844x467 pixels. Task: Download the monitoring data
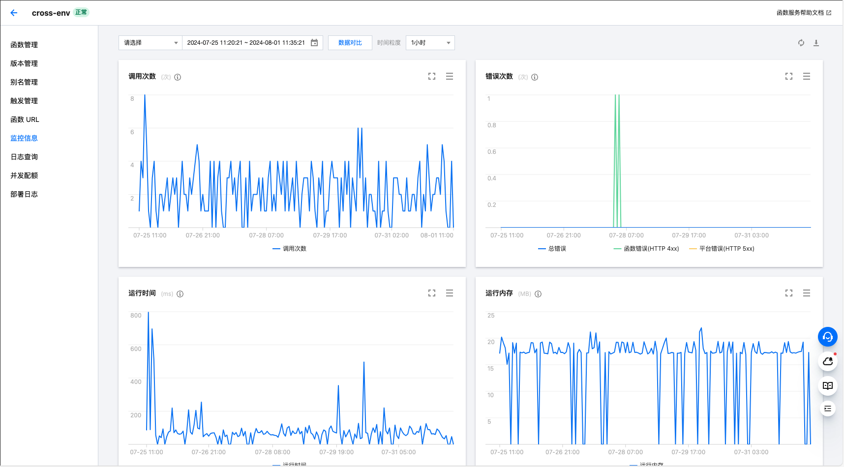coord(816,43)
